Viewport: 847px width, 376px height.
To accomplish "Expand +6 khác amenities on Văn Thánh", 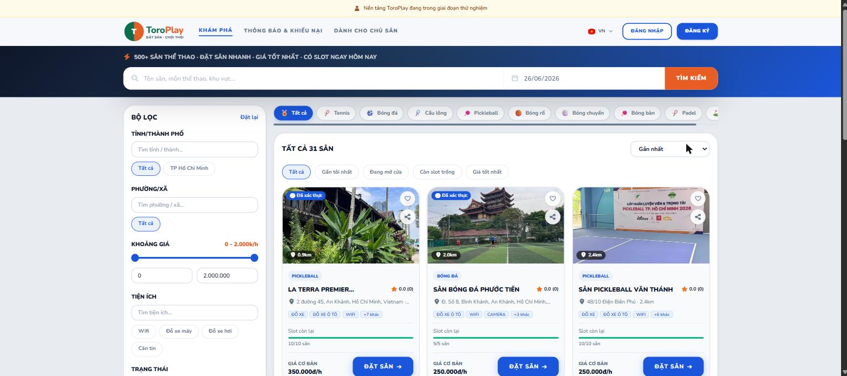I will (x=662, y=314).
